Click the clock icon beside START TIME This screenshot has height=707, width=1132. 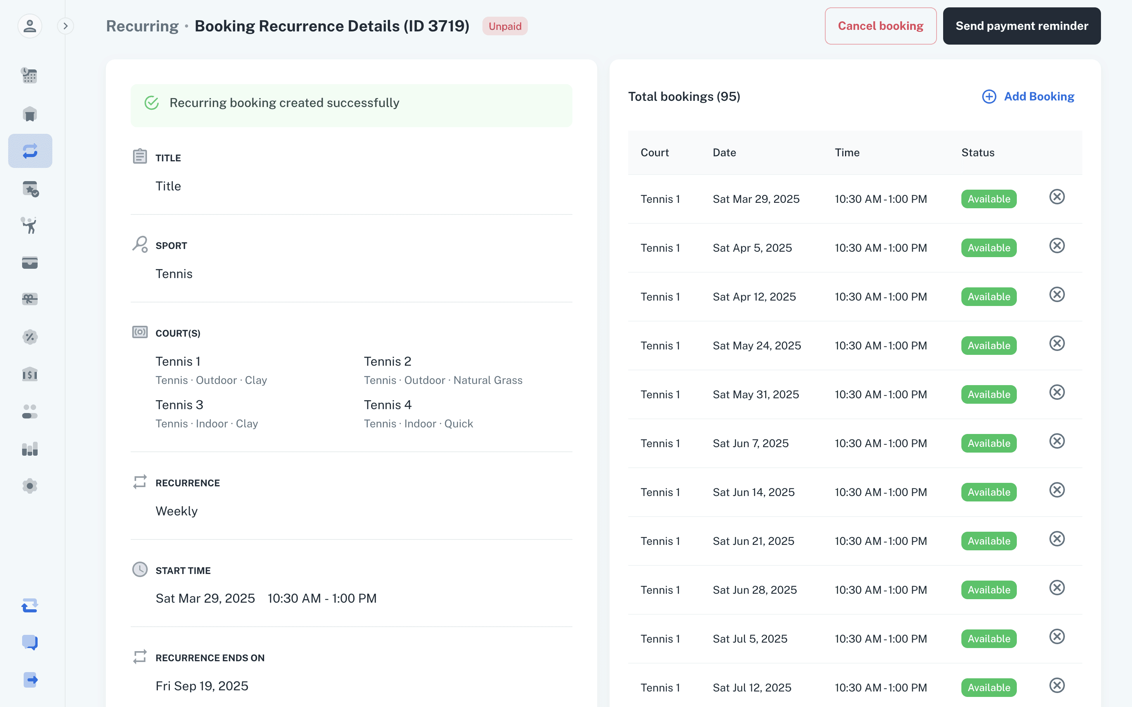(x=140, y=570)
